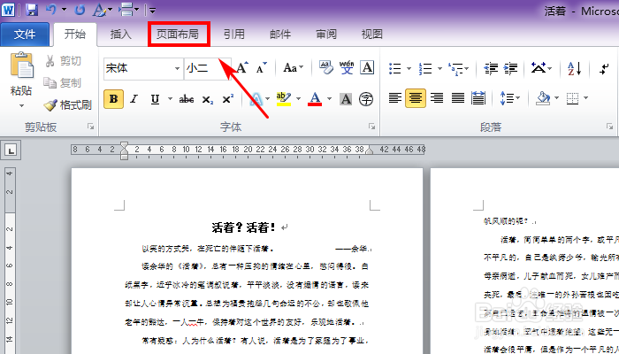Click the Phonetic Guide (wén) icon

[x=347, y=67]
